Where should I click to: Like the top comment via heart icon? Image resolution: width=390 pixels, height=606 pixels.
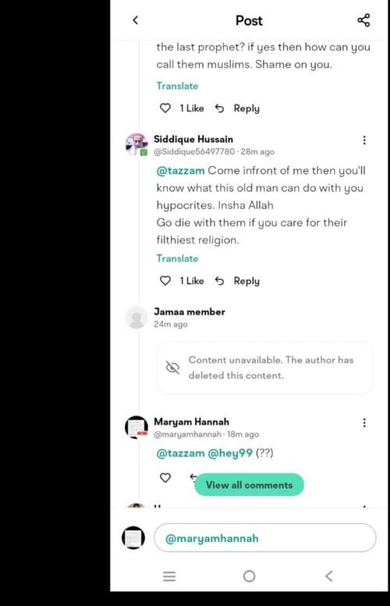click(165, 108)
